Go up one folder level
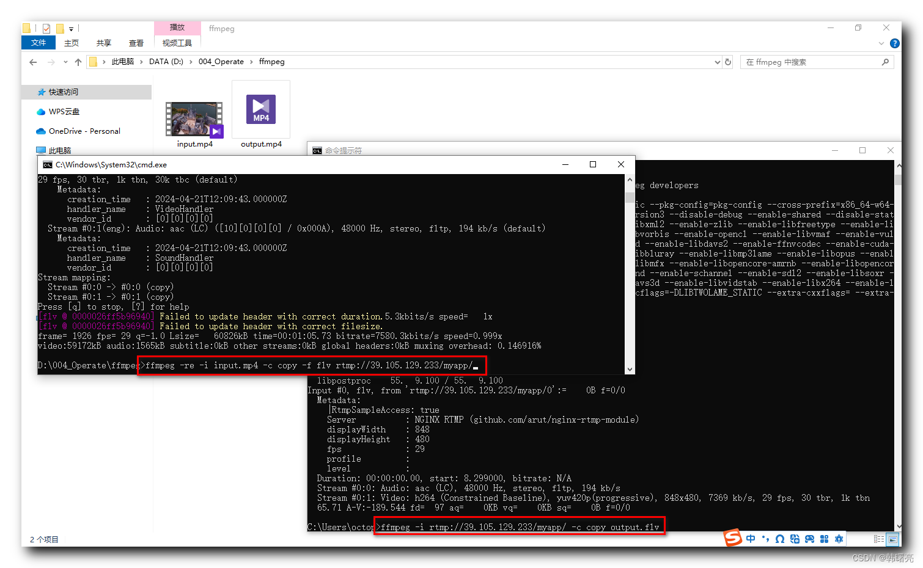This screenshot has width=923, height=568. click(x=78, y=62)
